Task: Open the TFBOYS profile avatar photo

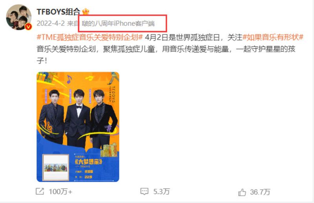Action: coord(19,17)
